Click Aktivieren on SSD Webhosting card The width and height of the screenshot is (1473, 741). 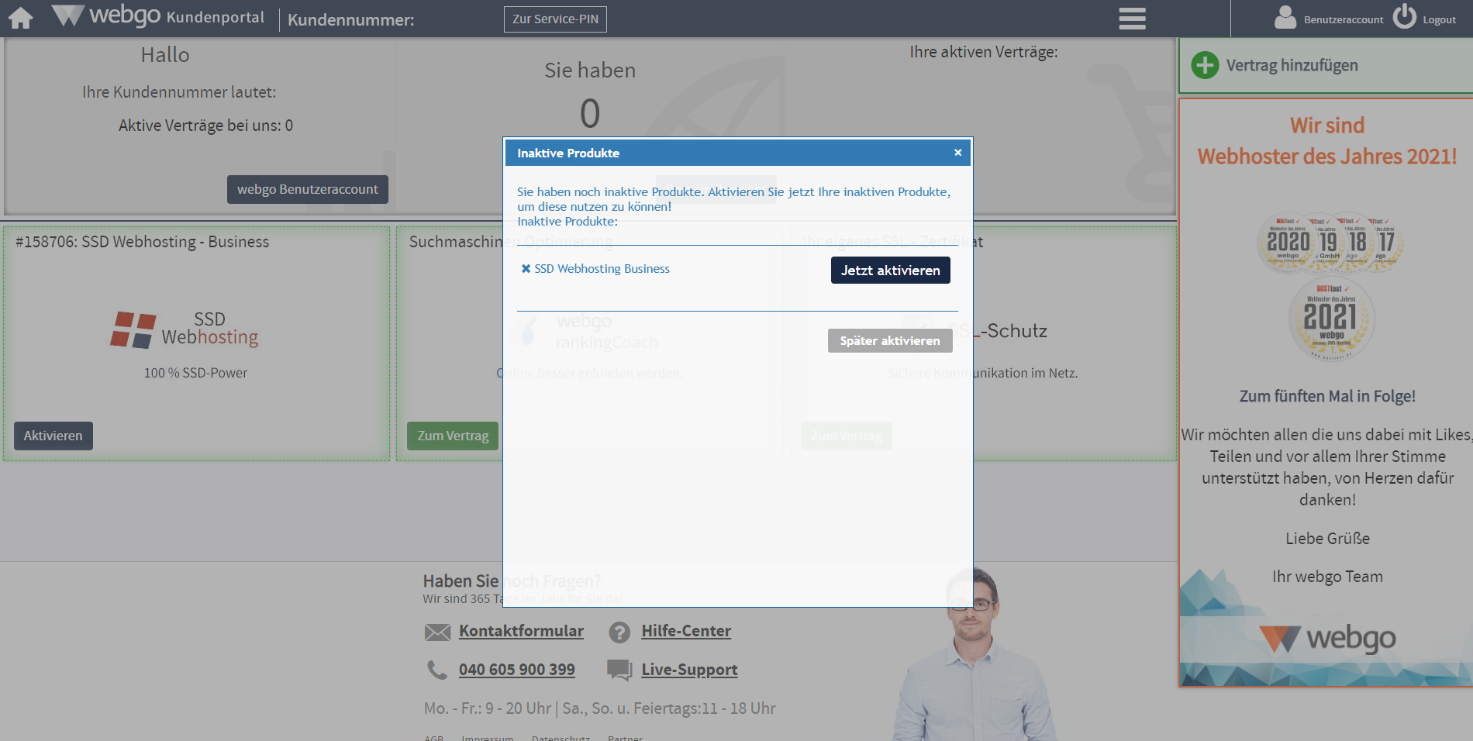coord(53,436)
